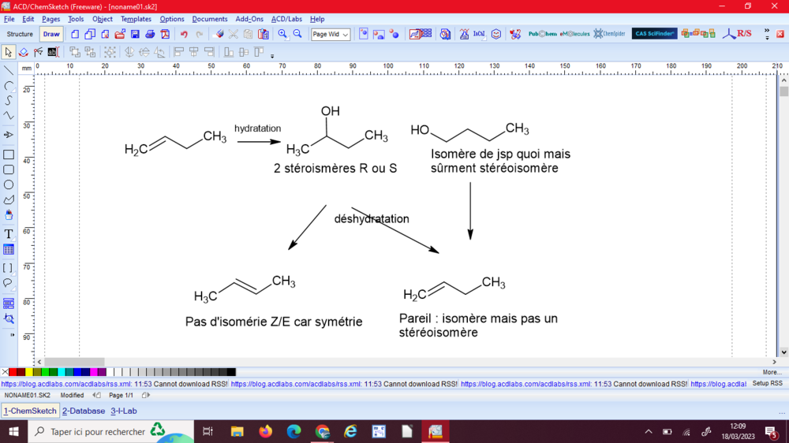
Task: Switch to Structure mode
Action: coord(20,34)
